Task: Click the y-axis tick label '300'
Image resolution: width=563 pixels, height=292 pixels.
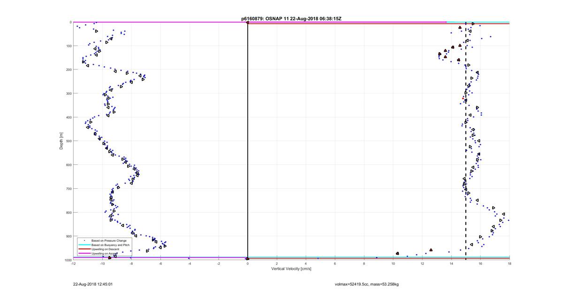Action: pyautogui.click(x=68, y=93)
